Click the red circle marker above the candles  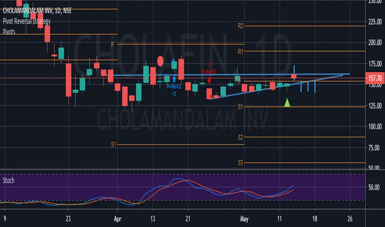(160, 61)
